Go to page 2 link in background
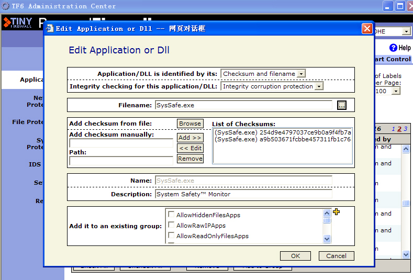The width and height of the screenshot is (413, 280). click(x=399, y=129)
